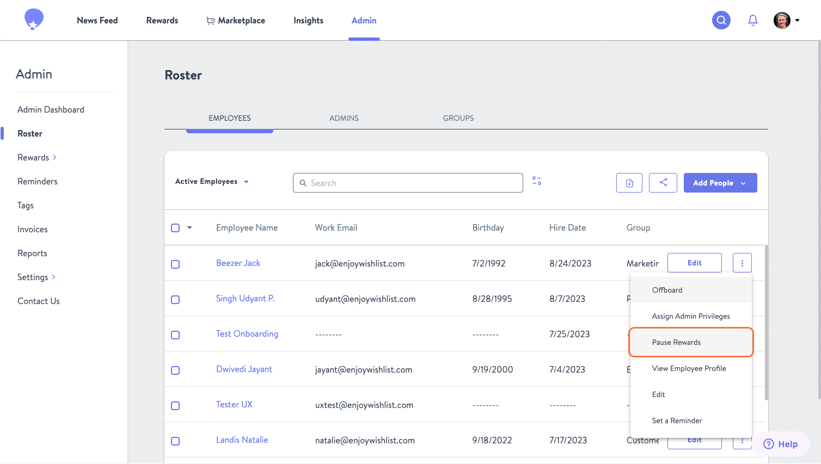Check the box for Dwivedi Jayant
Image resolution: width=821 pixels, height=464 pixels.
coord(175,370)
